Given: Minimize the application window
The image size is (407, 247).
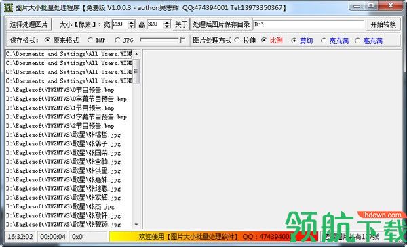Looking at the screenshot, I should (x=357, y=6).
